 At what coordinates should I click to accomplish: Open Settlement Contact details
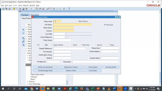[71, 67]
